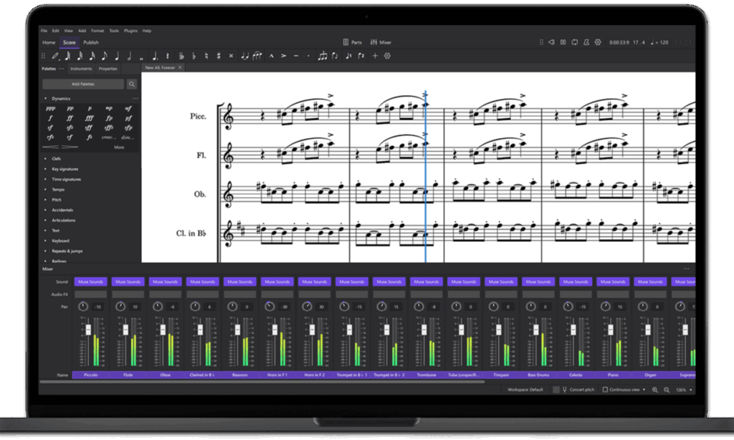Click the Flute channel volume fader
The height and width of the screenshot is (440, 734).
(x=125, y=331)
